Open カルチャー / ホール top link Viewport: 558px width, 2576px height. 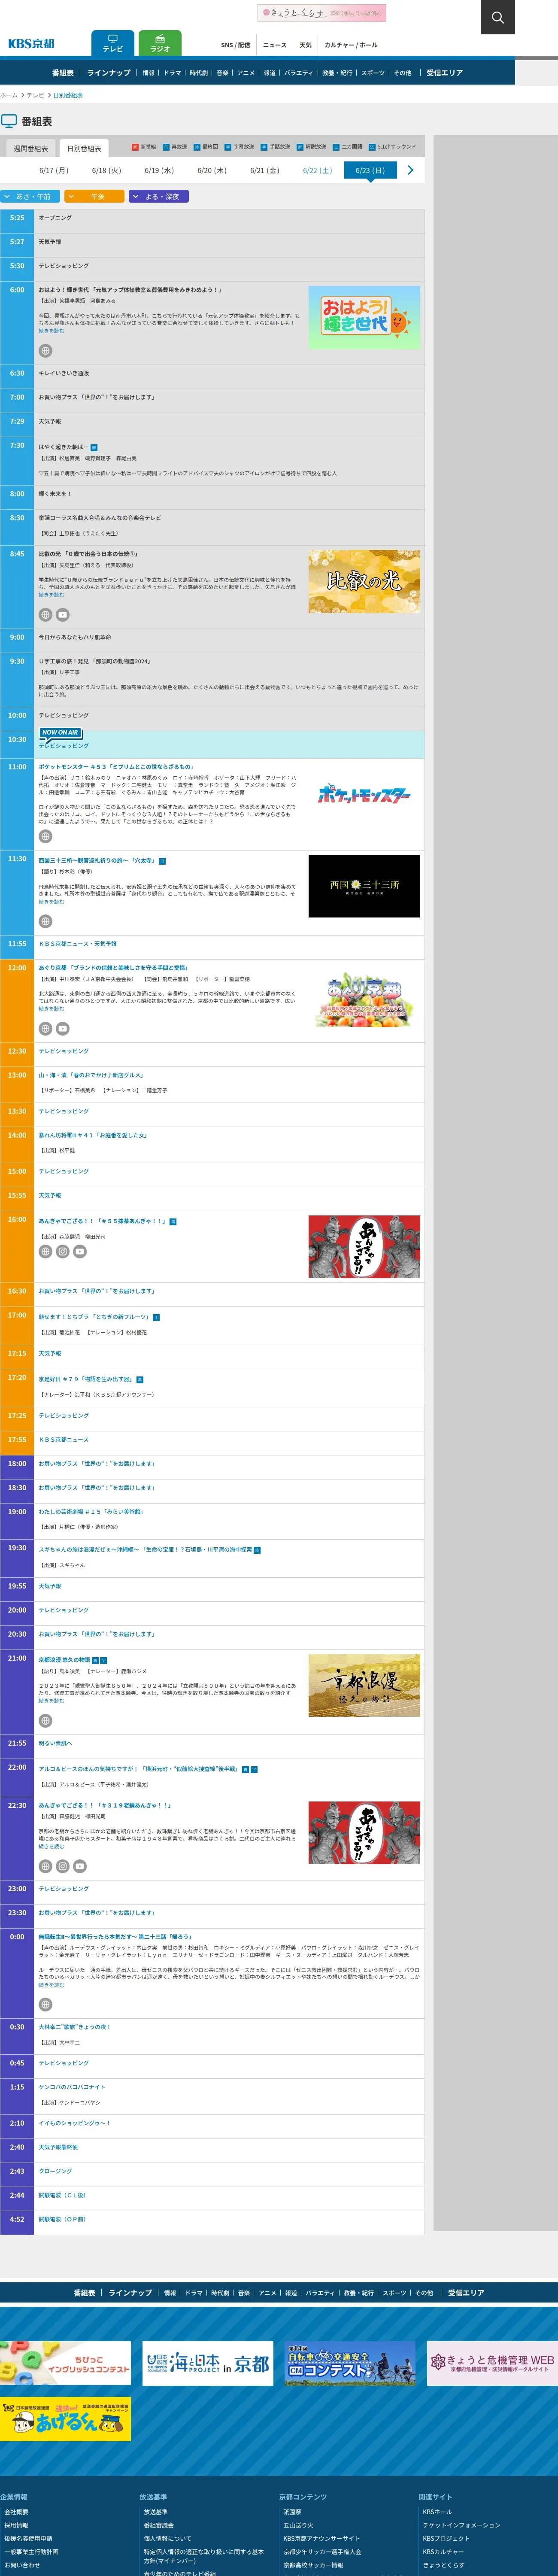(x=351, y=45)
